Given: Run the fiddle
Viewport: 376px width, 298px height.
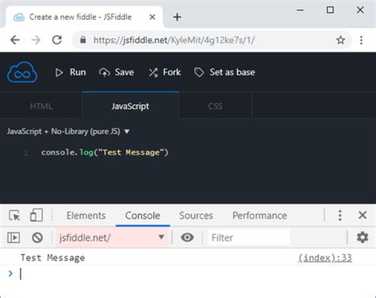Looking at the screenshot, I should coord(70,72).
